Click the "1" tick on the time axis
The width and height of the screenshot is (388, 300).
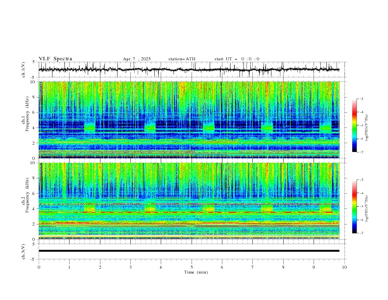[x=69, y=267]
